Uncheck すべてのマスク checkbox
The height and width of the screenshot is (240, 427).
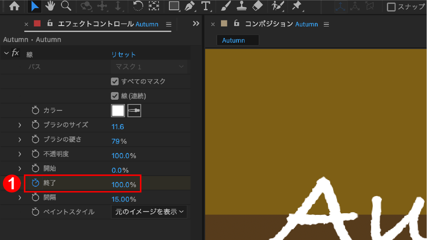(x=115, y=81)
